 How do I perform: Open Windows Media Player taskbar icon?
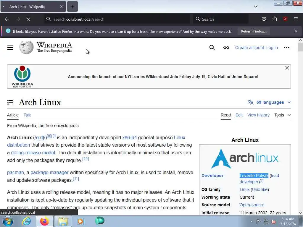tap(81, 221)
